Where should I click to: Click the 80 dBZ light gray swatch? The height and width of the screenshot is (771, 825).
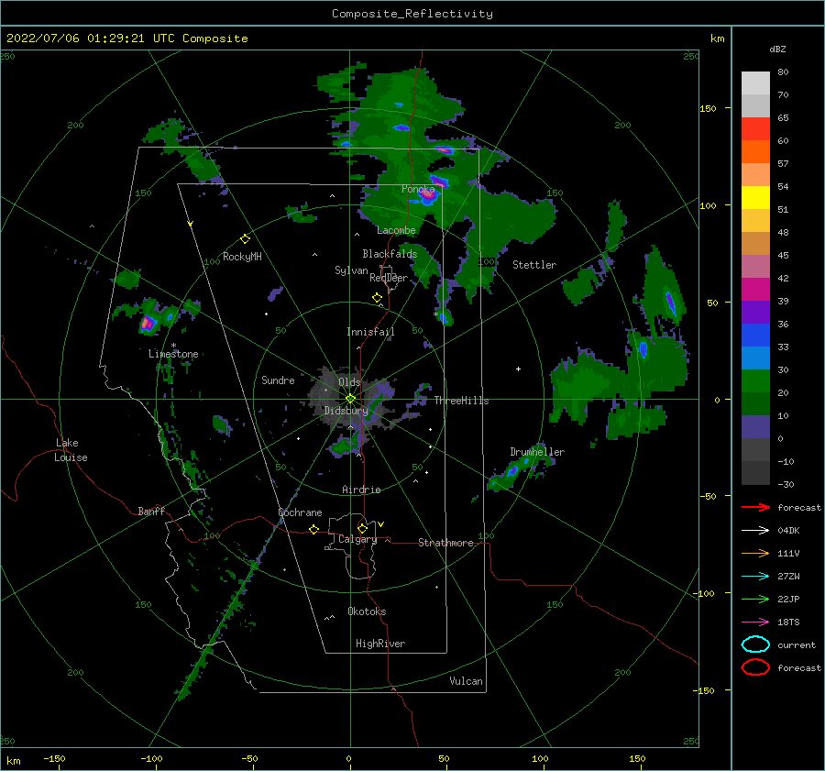click(755, 83)
